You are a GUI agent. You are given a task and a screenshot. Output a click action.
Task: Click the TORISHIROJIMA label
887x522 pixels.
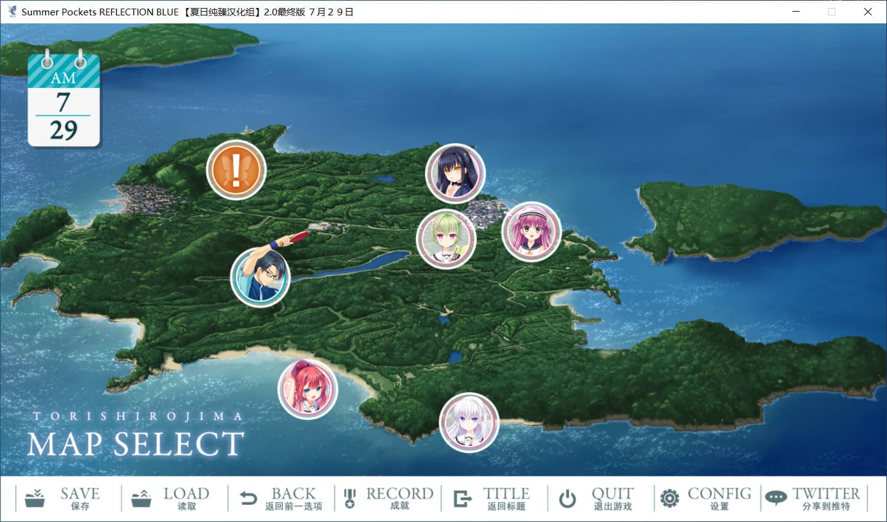[138, 416]
